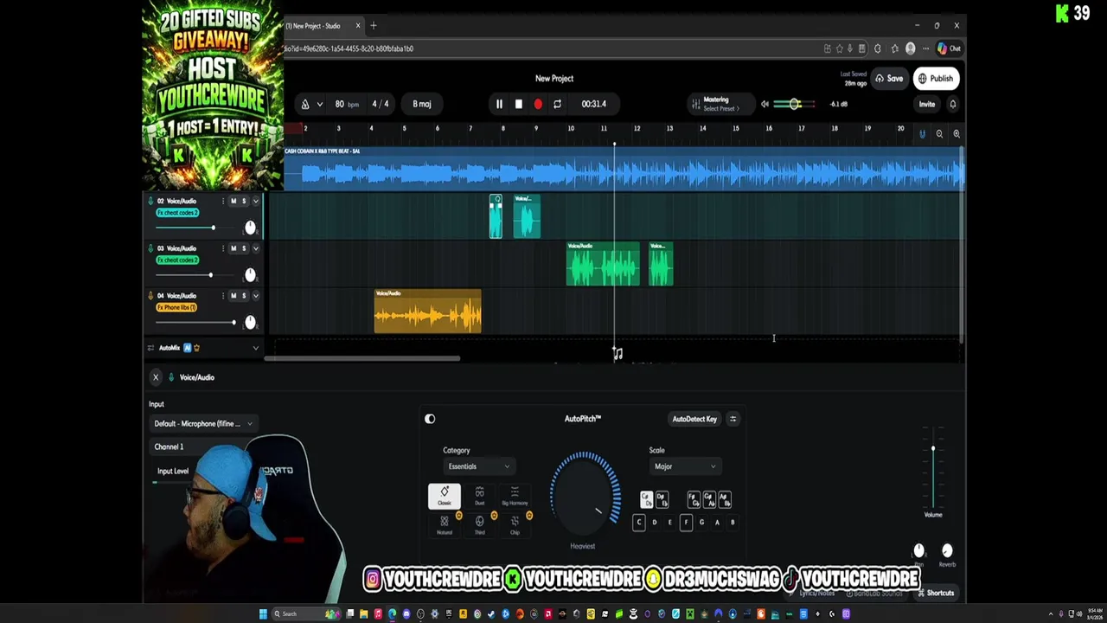Pause playback with the pause button

499,104
